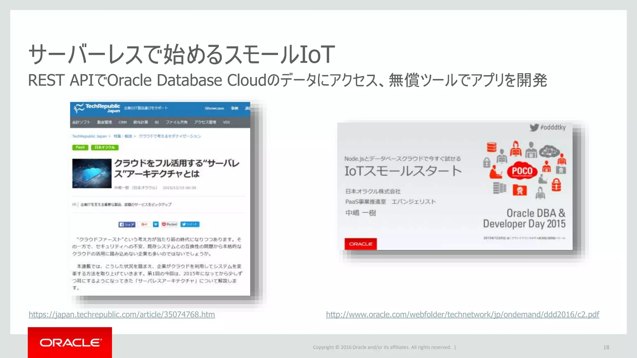Image resolution: width=637 pixels, height=358 pixels.
Task: Click the article date 2015/12/15 06:30
Action: (179, 188)
